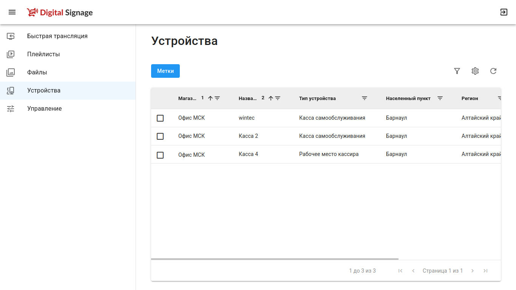This screenshot has width=516, height=290.
Task: Click the Digital Signage logo
Action: coord(60,12)
